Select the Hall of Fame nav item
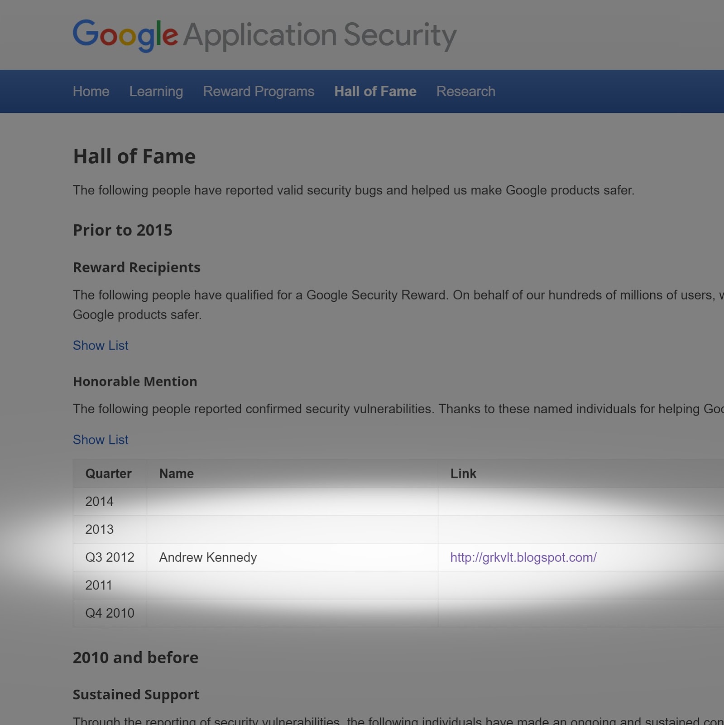 click(x=375, y=92)
